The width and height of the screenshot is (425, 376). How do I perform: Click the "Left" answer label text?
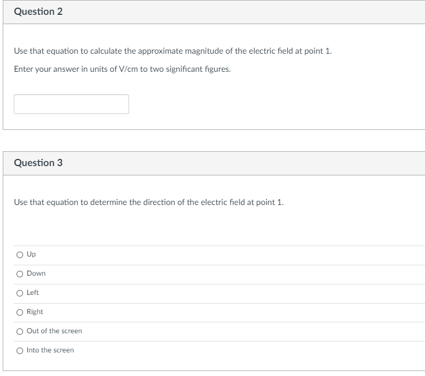pyautogui.click(x=32, y=293)
